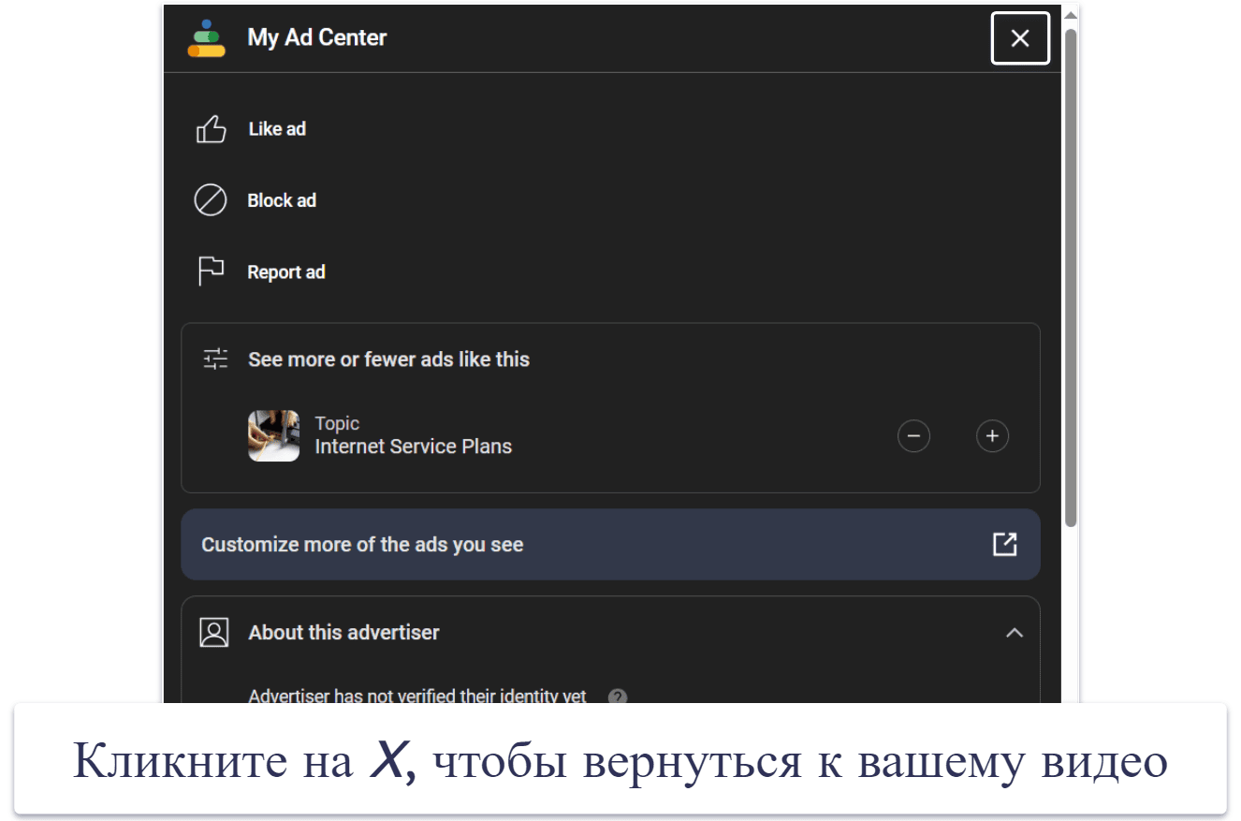Open the external link icon on Customize row
The image size is (1241, 821).
pos(1004,545)
